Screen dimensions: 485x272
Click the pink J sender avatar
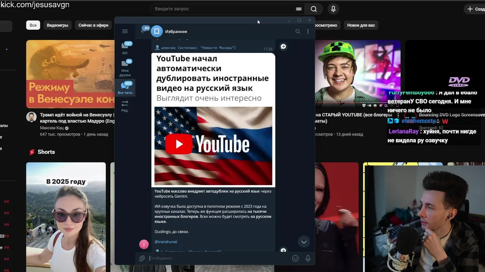(144, 244)
